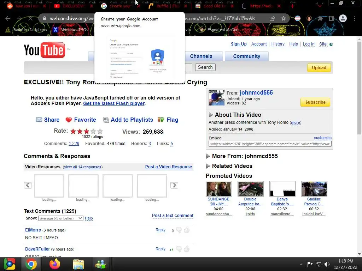The height and width of the screenshot is (271, 362).
Task: Expand description with (more) link
Action: click(296, 122)
